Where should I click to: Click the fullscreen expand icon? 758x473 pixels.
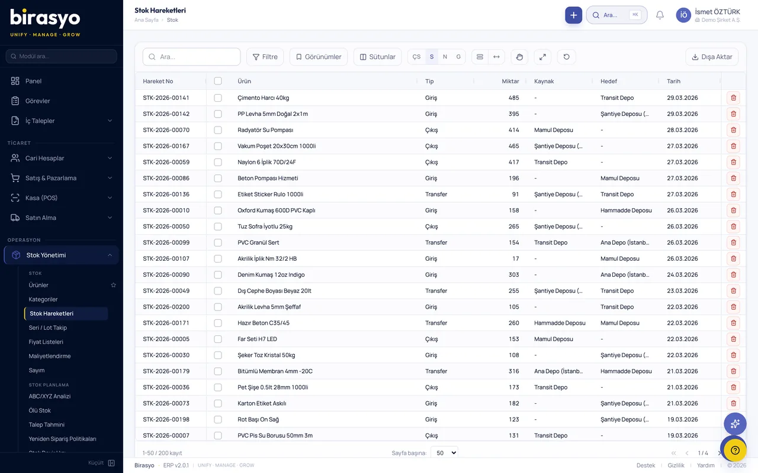pyautogui.click(x=542, y=57)
